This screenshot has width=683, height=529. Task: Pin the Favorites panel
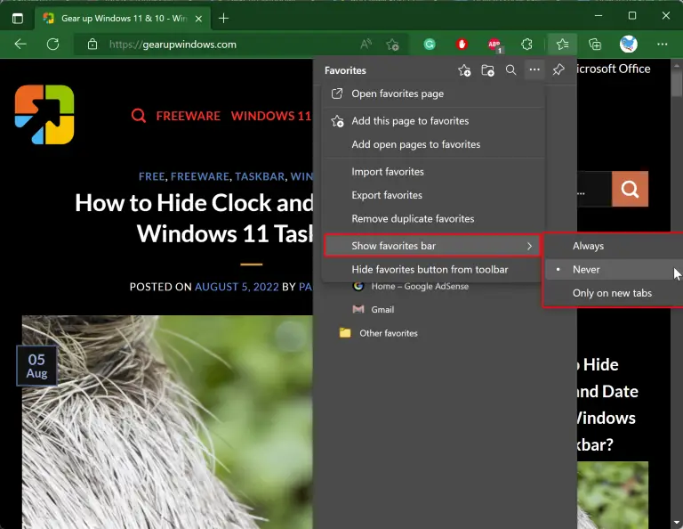pos(558,69)
